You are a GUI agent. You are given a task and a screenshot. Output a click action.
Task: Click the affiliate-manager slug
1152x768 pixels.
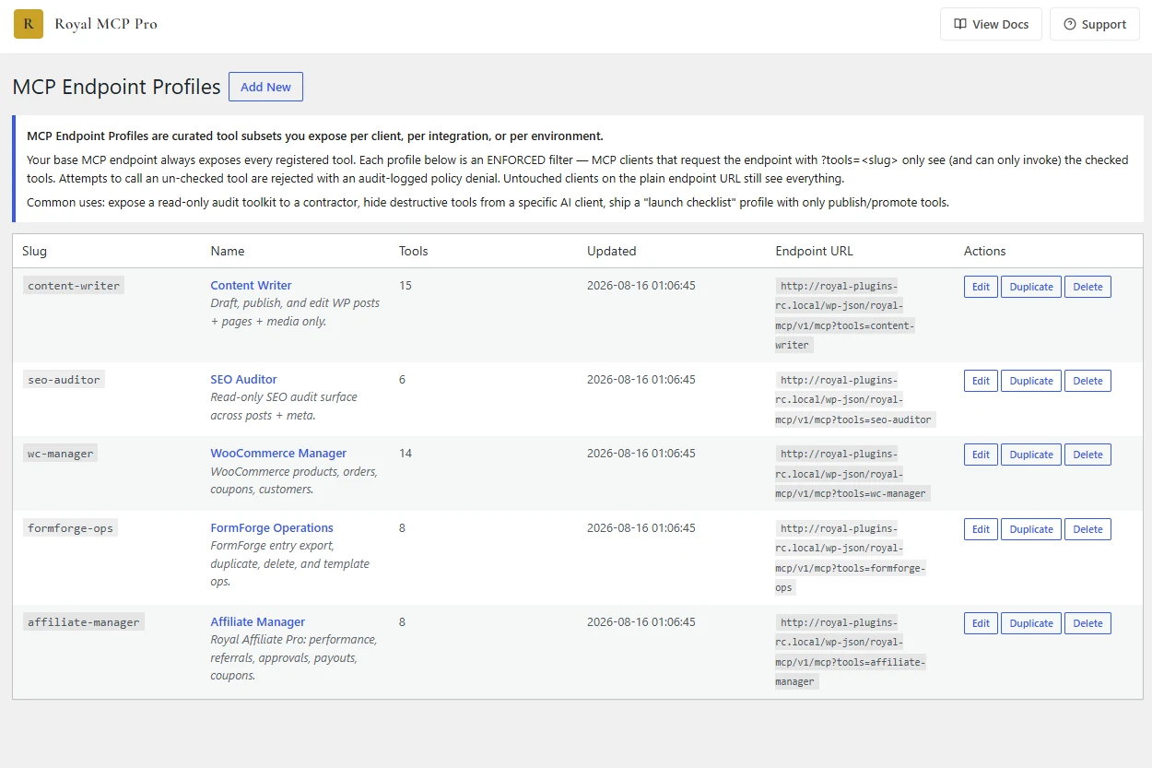pyautogui.click(x=84, y=622)
